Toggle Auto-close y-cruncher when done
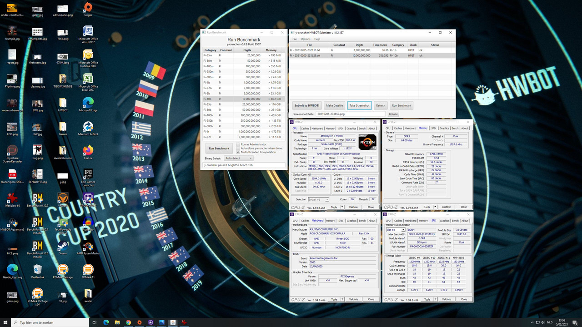 pyautogui.click(x=238, y=148)
